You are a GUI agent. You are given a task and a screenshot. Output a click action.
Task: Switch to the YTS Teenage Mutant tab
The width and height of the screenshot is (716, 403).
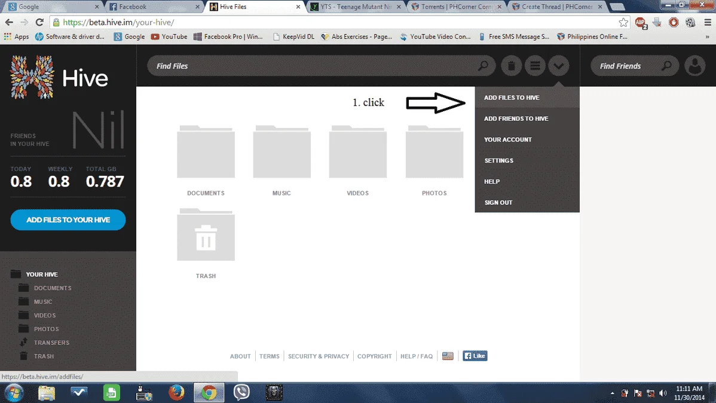(355, 7)
